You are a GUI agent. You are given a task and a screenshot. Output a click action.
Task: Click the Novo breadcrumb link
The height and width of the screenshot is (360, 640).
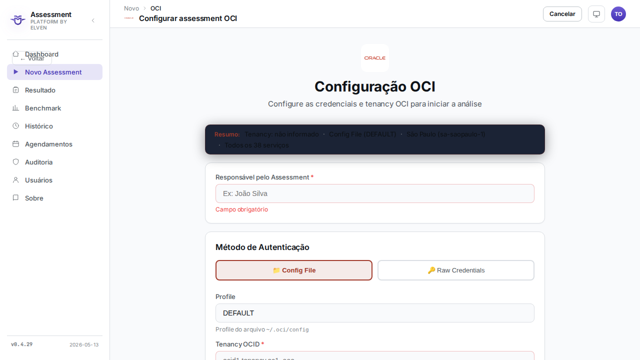[x=131, y=8]
